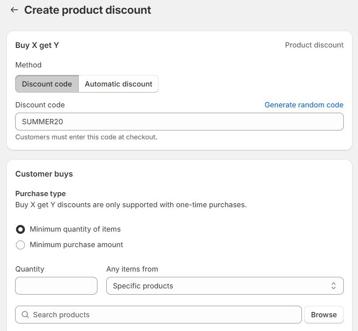Click the empty Quantity input box
This screenshot has height=331, width=358.
56,286
